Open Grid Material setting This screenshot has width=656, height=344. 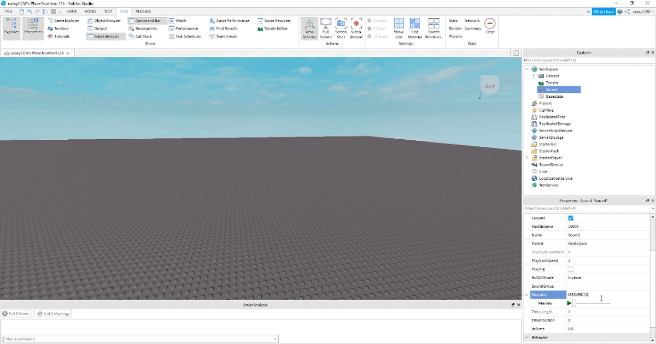point(415,28)
